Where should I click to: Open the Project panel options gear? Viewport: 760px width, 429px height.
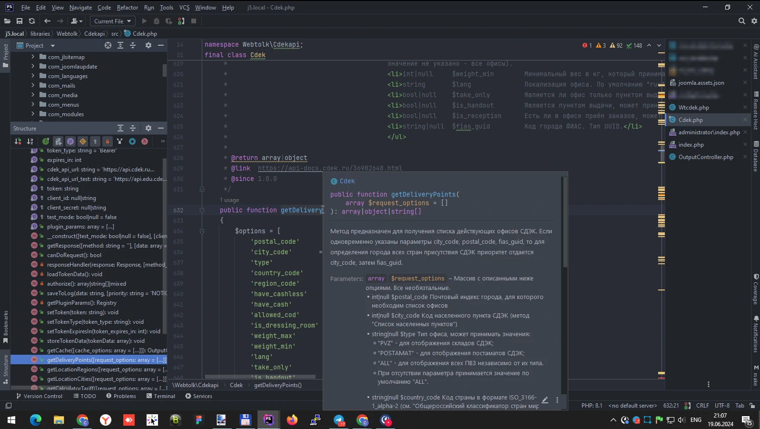pyautogui.click(x=148, y=45)
